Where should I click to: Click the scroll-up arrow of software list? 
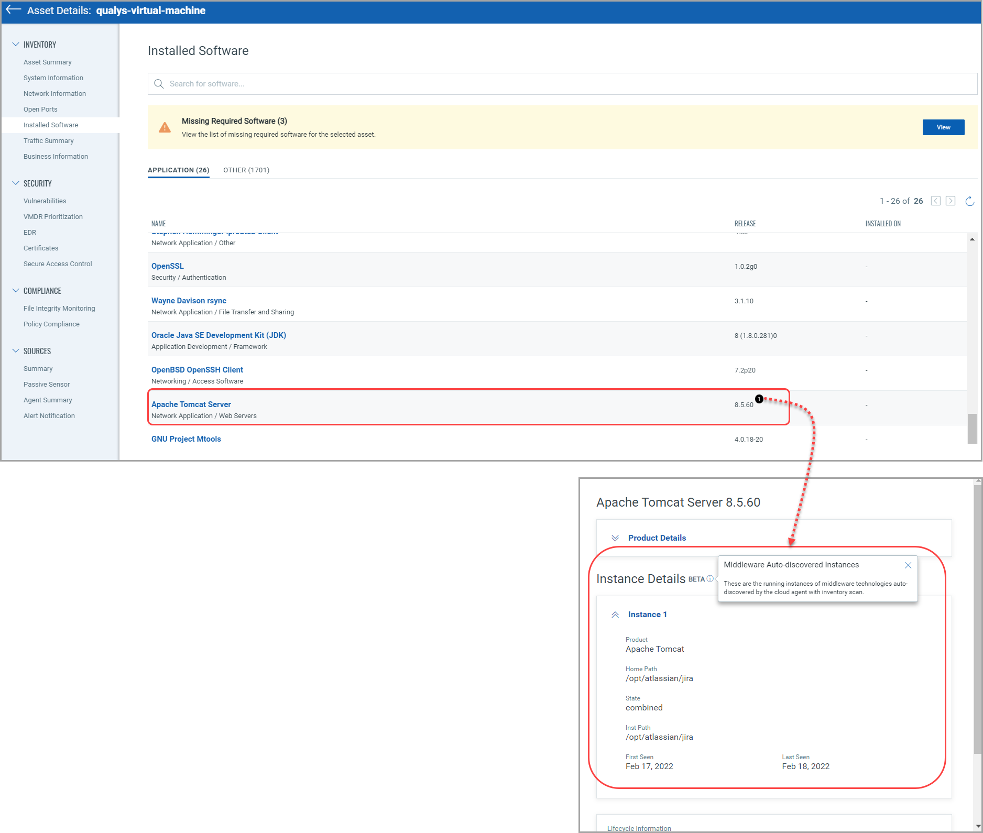(972, 239)
